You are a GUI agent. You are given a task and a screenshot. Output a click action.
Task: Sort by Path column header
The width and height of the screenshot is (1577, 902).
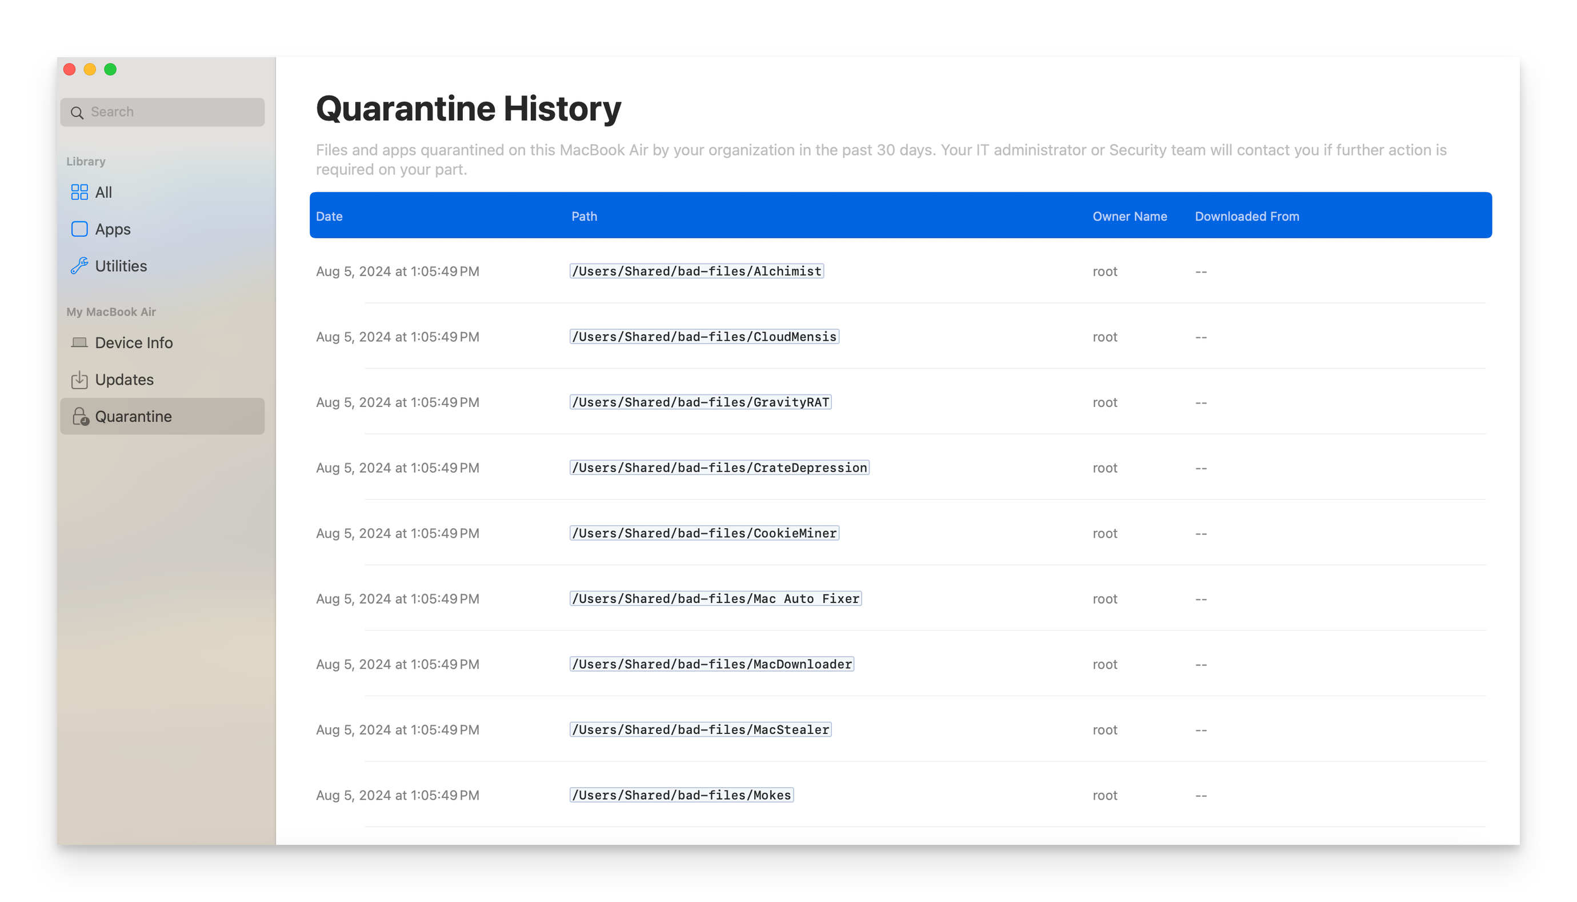[x=584, y=216]
